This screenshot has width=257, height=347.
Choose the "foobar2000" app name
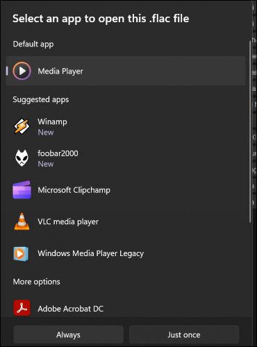(58, 153)
